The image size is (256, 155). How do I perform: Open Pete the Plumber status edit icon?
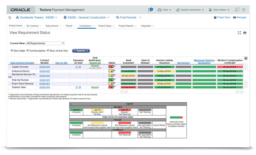[112, 80]
